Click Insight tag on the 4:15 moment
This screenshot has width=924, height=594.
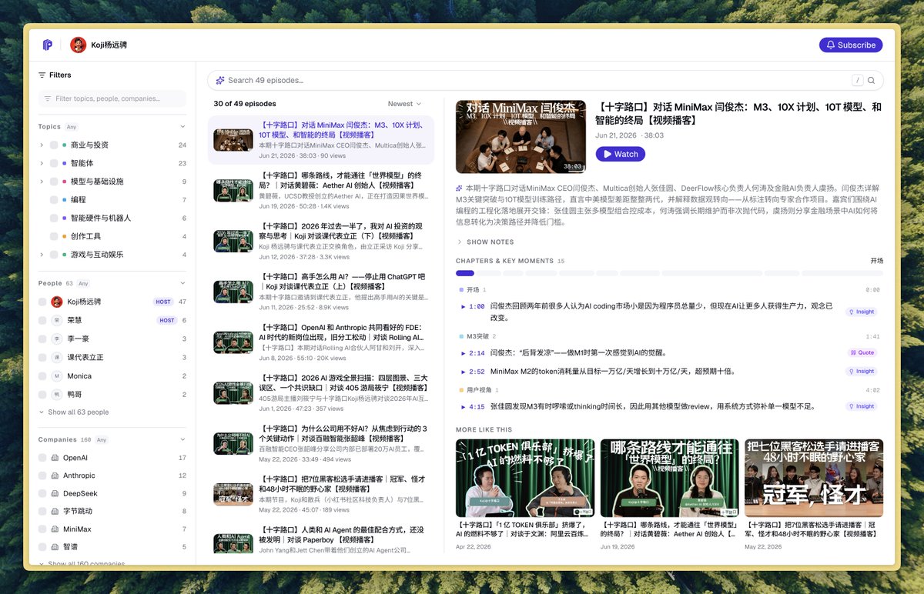(862, 406)
